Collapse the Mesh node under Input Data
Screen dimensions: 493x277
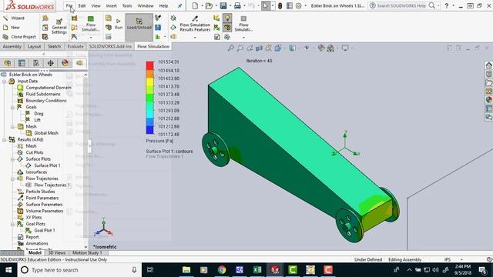(x=12, y=127)
